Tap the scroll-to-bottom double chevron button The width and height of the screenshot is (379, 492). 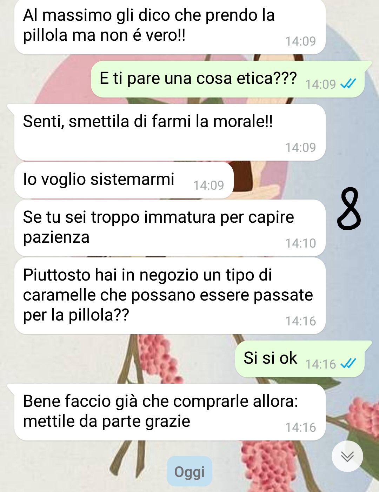coord(347,456)
